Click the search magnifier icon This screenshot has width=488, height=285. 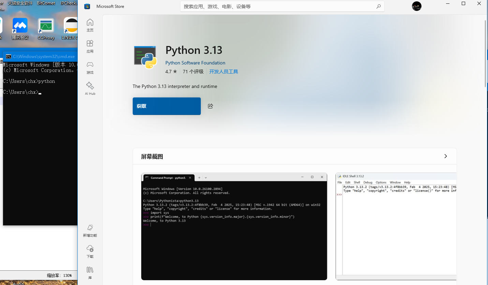click(378, 6)
